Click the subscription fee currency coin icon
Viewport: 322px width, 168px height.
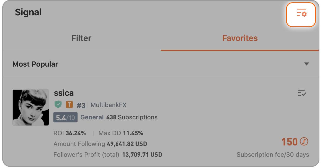[x=304, y=141]
